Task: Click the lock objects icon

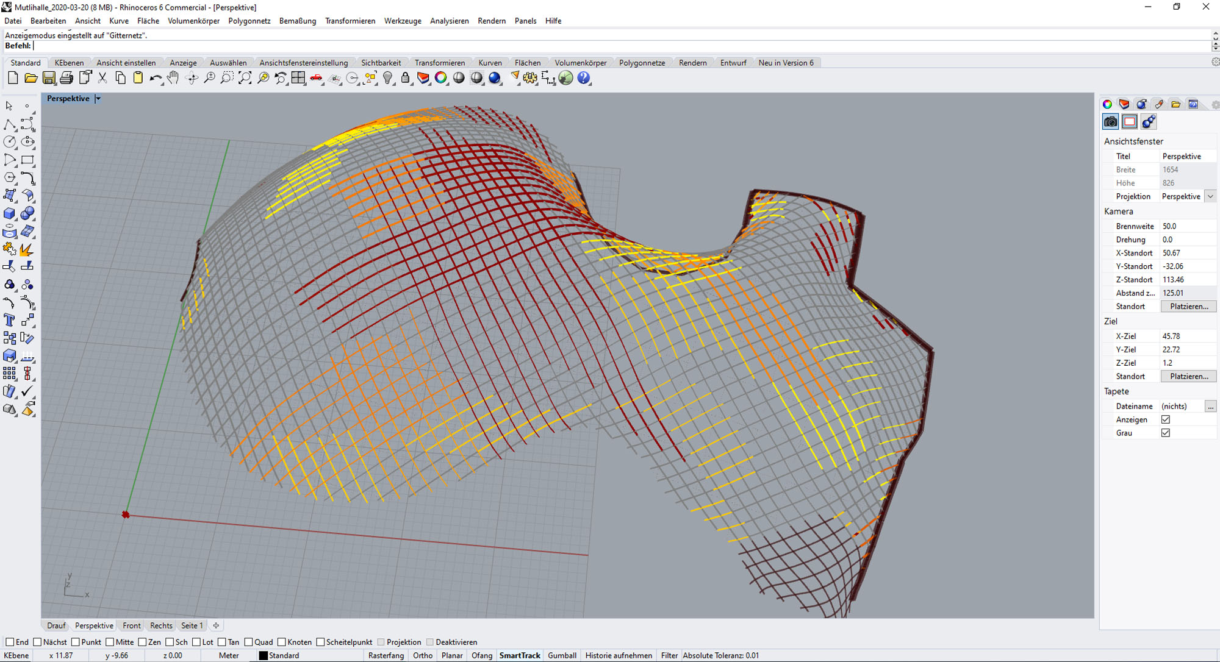Action: click(x=405, y=78)
